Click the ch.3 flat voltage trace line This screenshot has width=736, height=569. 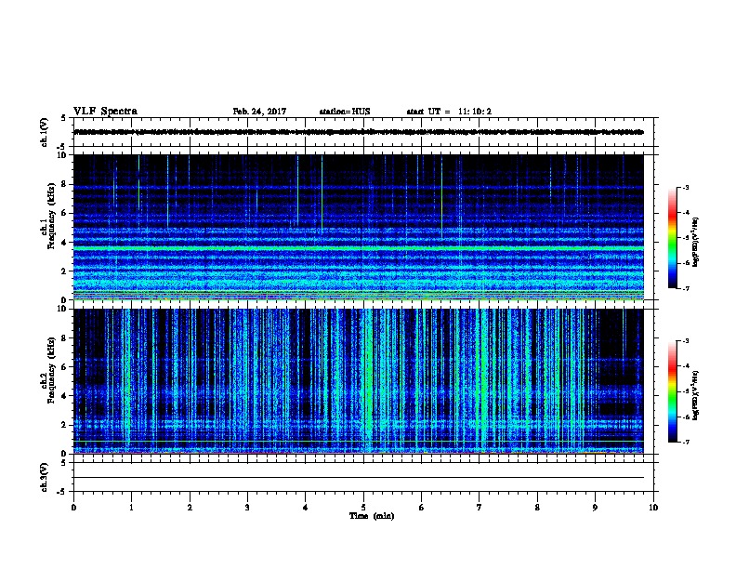tap(359, 478)
